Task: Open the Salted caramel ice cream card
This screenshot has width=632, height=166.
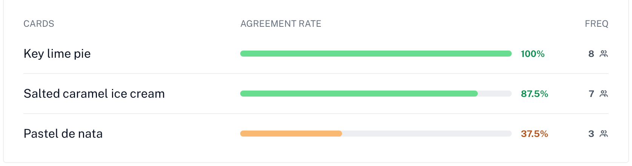Action: click(94, 94)
